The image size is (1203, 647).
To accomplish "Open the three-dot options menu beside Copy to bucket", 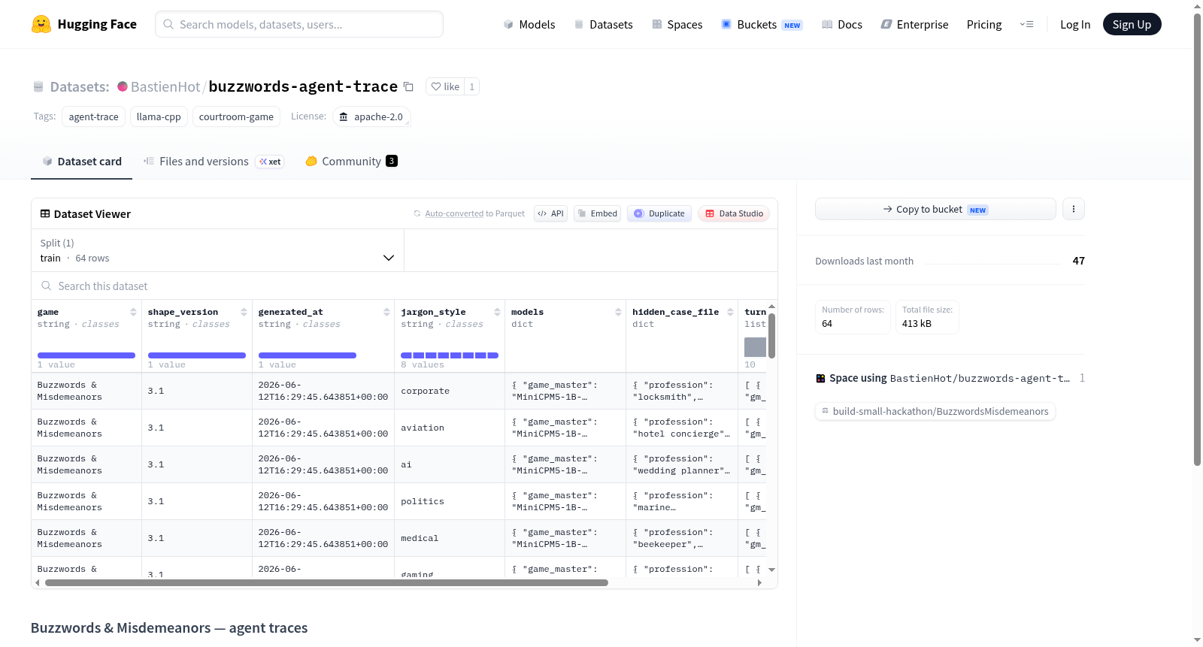I will (1074, 209).
